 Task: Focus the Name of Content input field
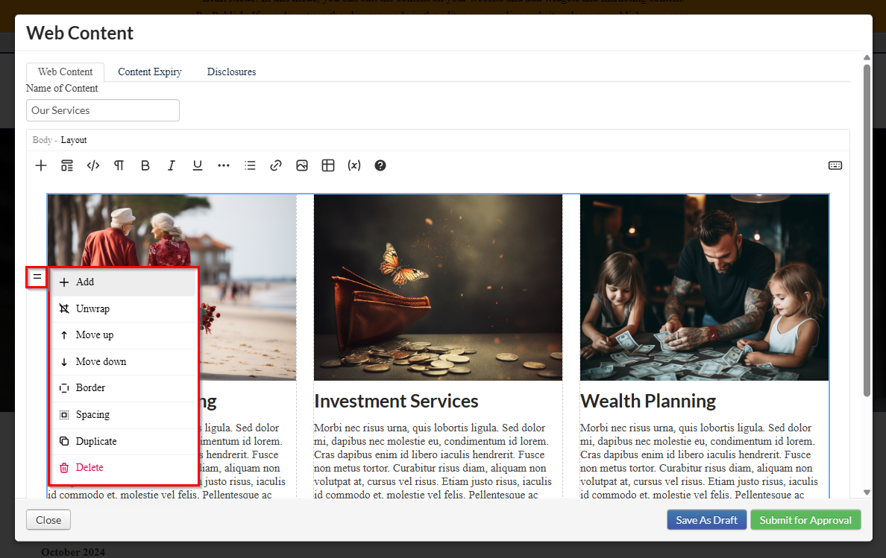pyautogui.click(x=103, y=110)
